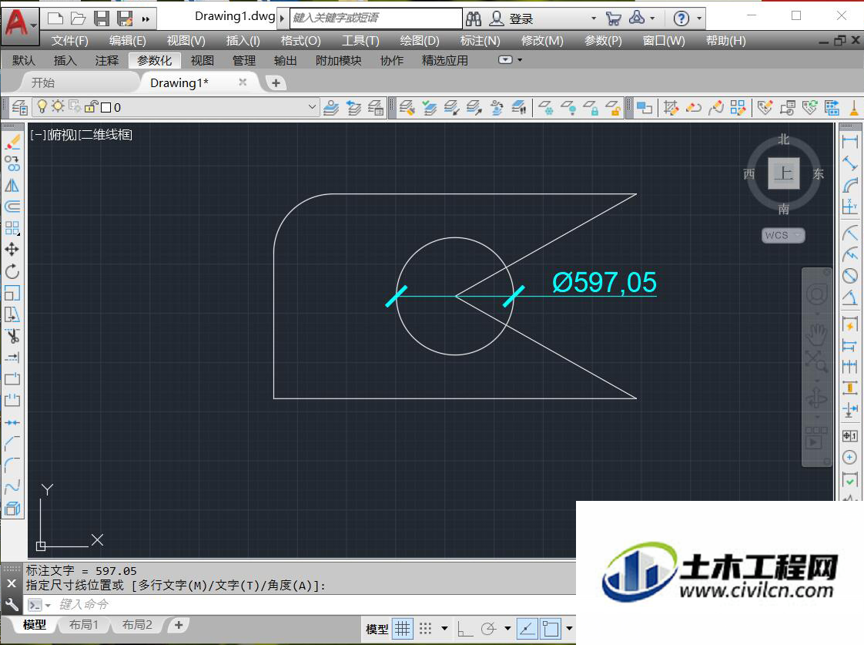Select the Linear dimension tool
Image resolution: width=864 pixels, height=645 pixels.
849,142
